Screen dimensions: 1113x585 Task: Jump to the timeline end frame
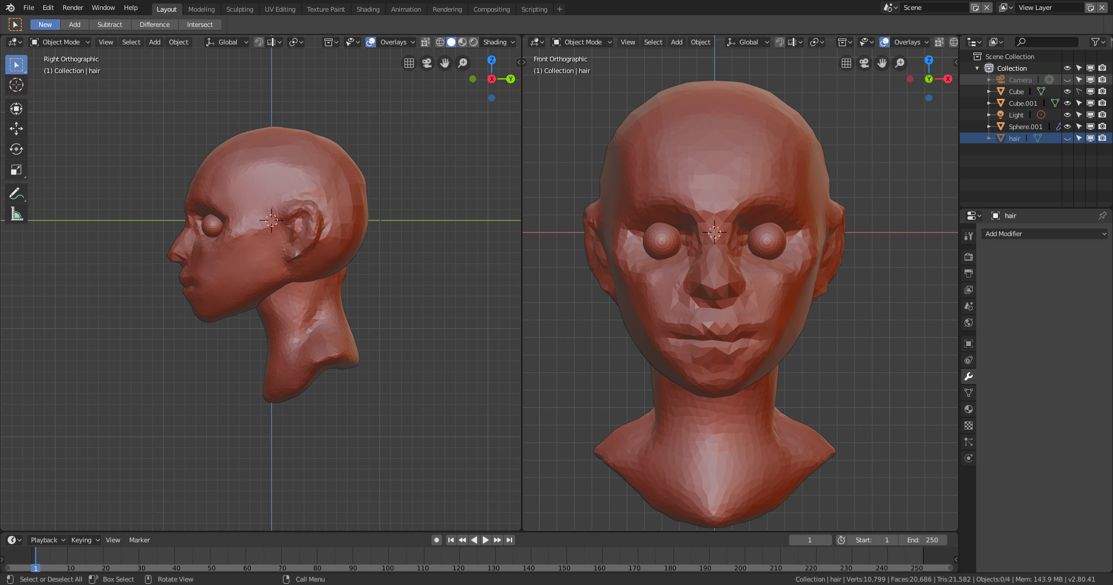click(x=509, y=540)
